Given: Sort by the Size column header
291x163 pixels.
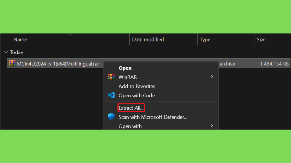Looking at the screenshot, I should (261, 40).
